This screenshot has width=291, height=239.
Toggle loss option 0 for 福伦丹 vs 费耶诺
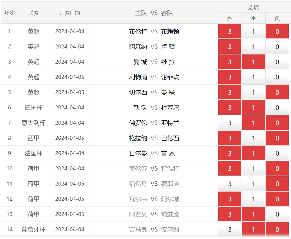[x=277, y=184]
